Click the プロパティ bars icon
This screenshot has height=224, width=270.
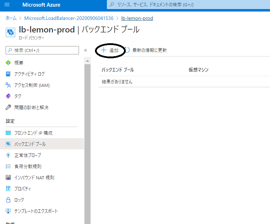coord(8,188)
